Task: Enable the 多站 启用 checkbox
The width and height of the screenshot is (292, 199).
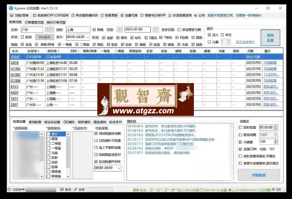Action: click(22, 37)
